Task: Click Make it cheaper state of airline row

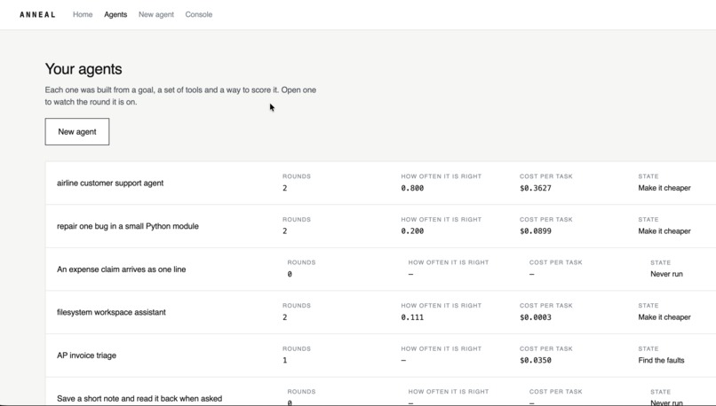Action: click(664, 188)
